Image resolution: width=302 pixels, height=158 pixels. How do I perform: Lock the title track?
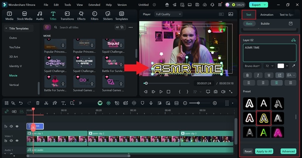point(6,126)
